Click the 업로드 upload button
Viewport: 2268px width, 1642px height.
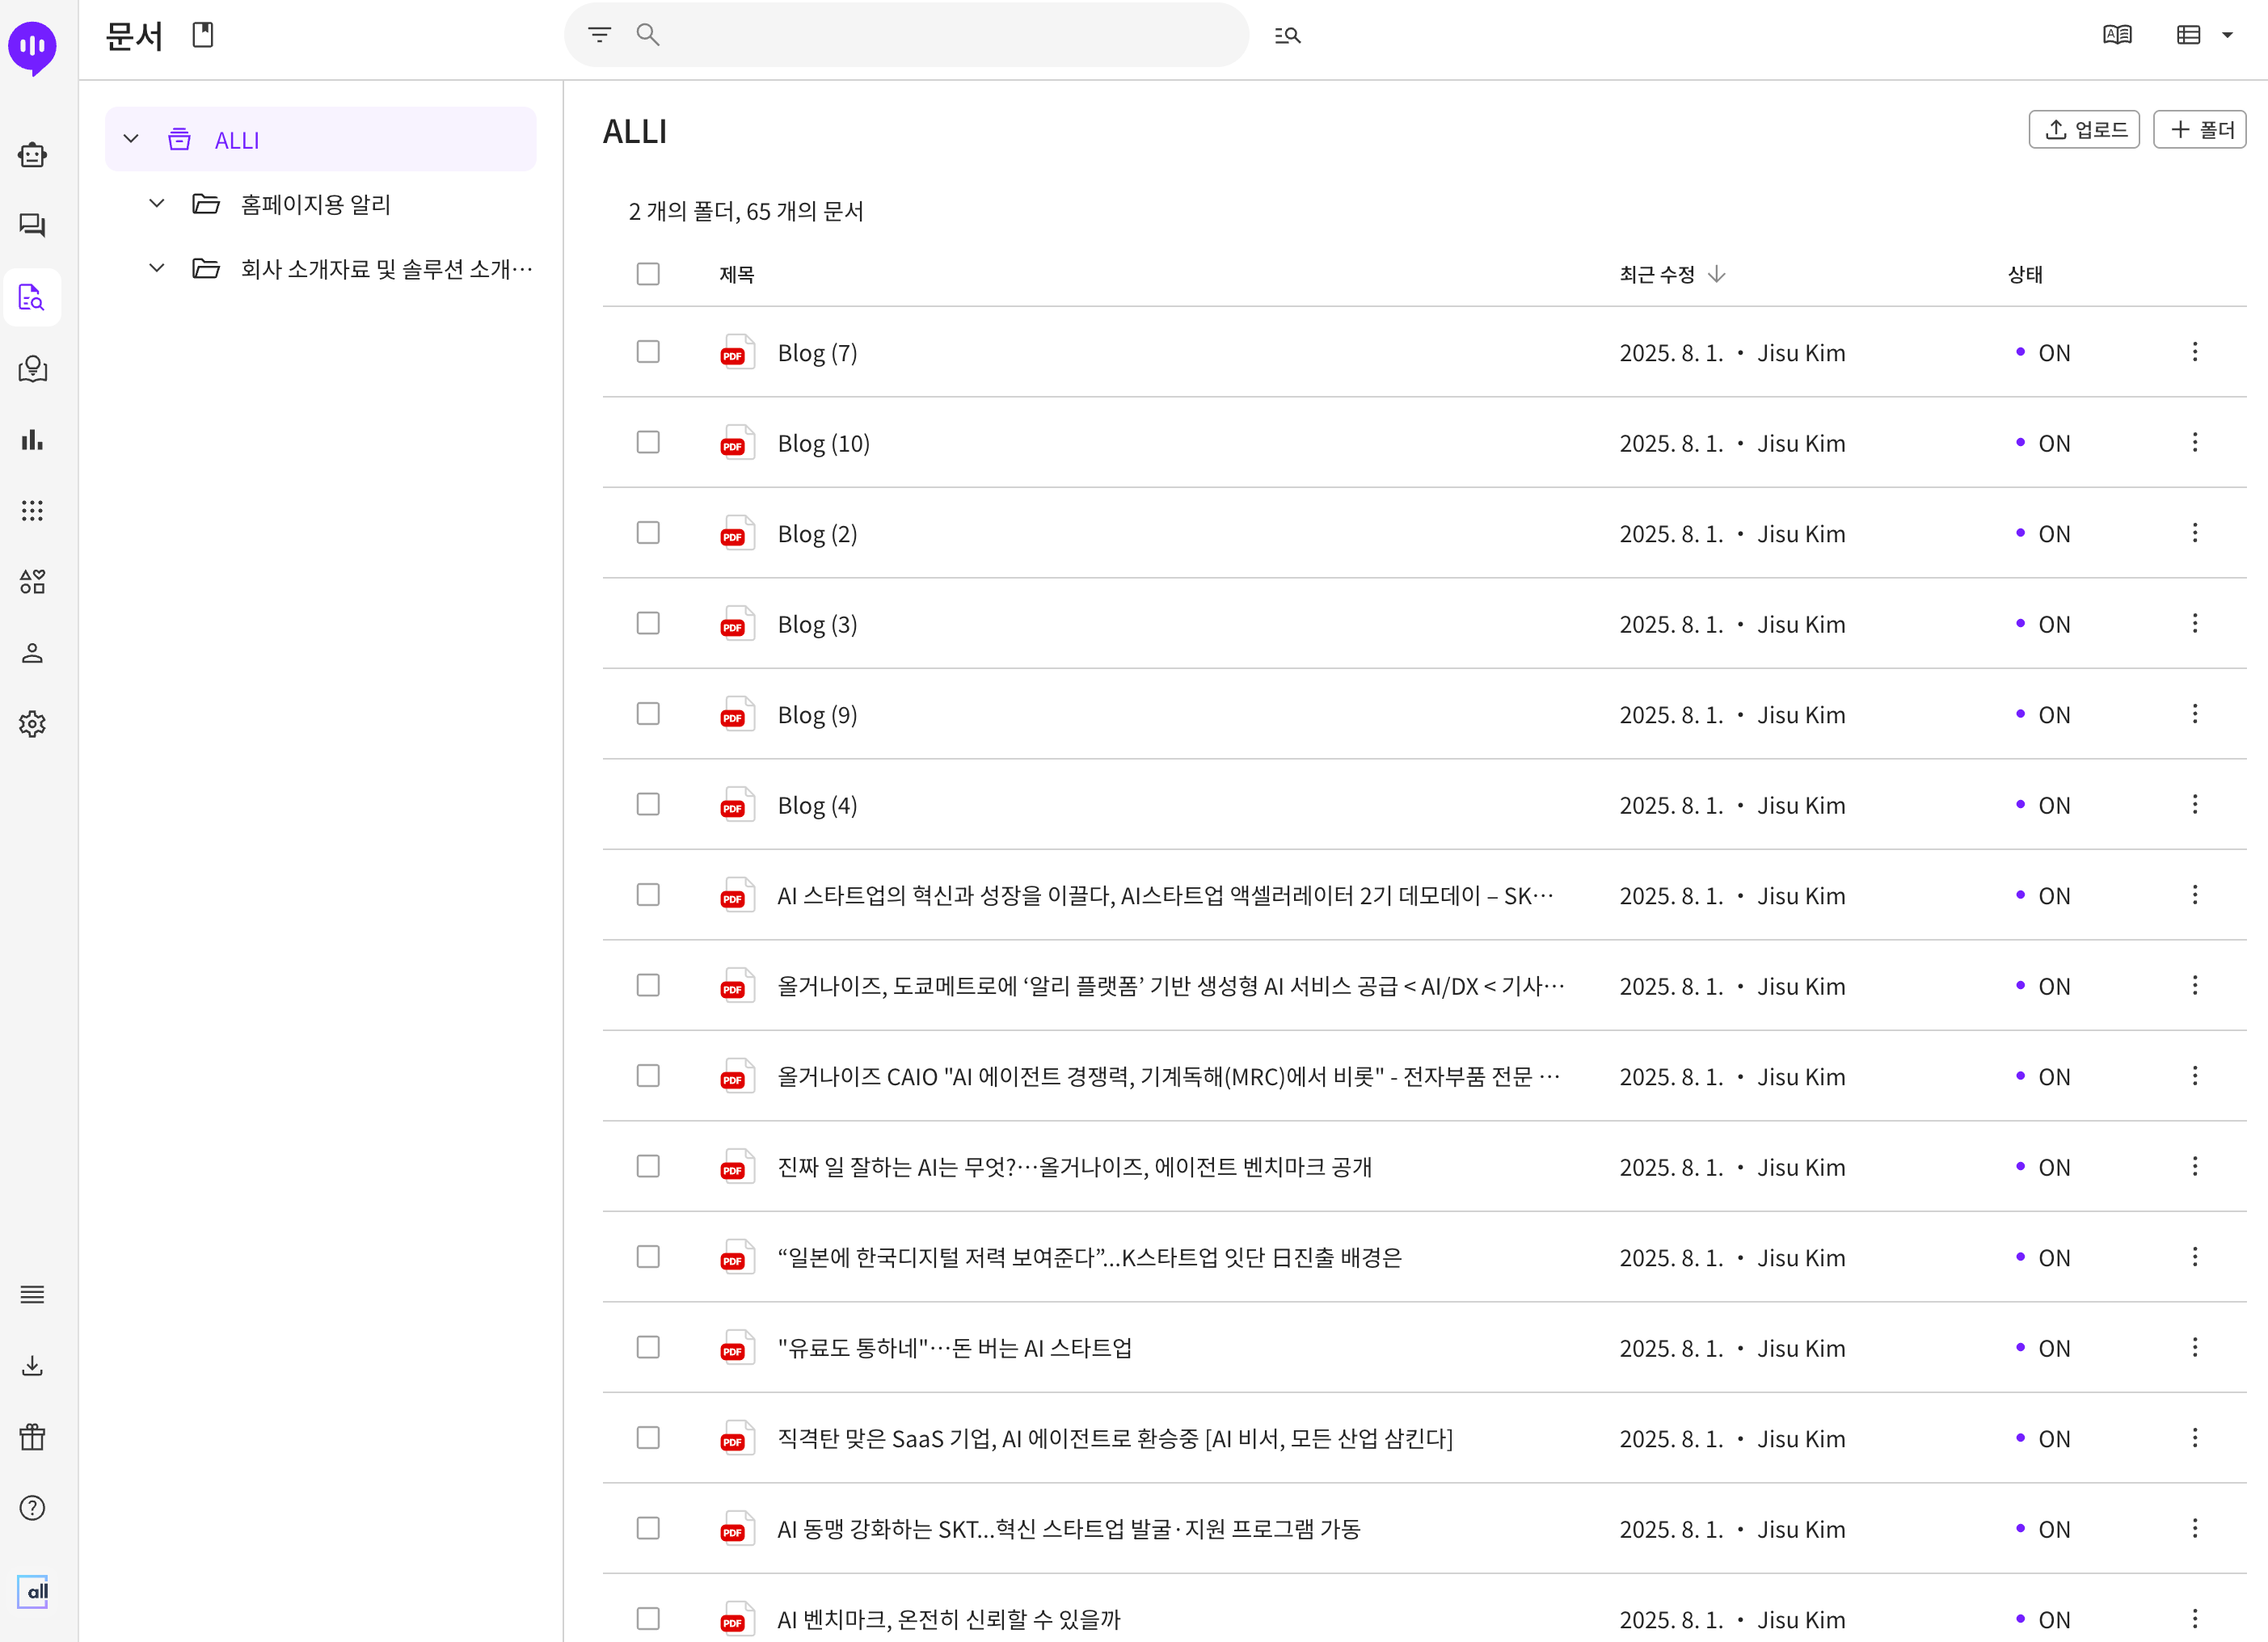pos(2084,130)
